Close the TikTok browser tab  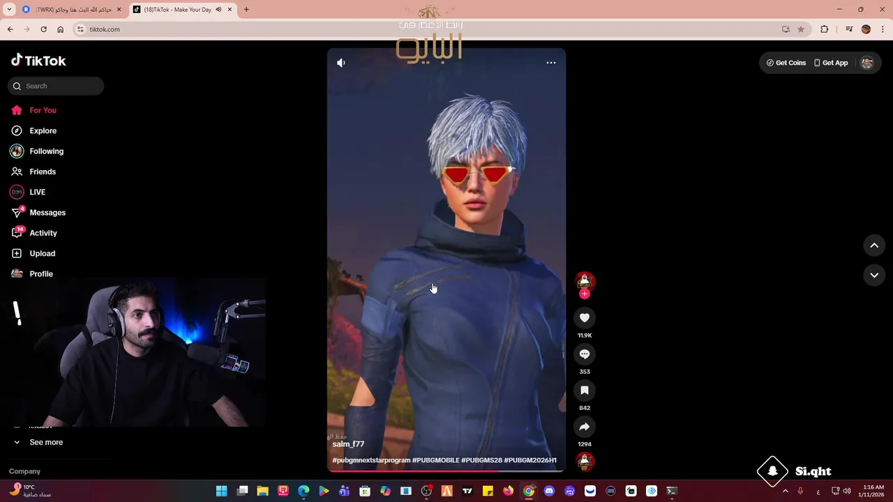coord(230,10)
